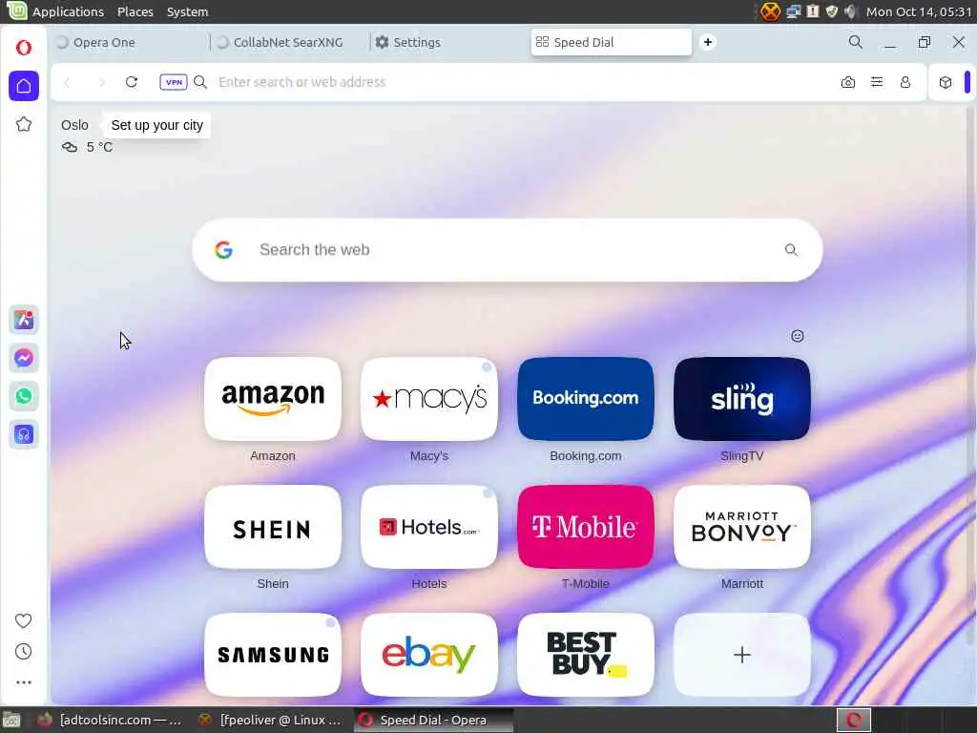Click the Opera logo menu icon
The width and height of the screenshot is (977, 733).
coord(24,48)
